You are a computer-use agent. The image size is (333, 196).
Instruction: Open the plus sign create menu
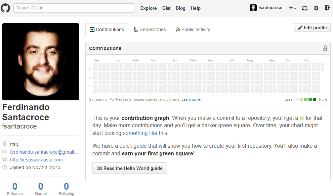(x=292, y=8)
